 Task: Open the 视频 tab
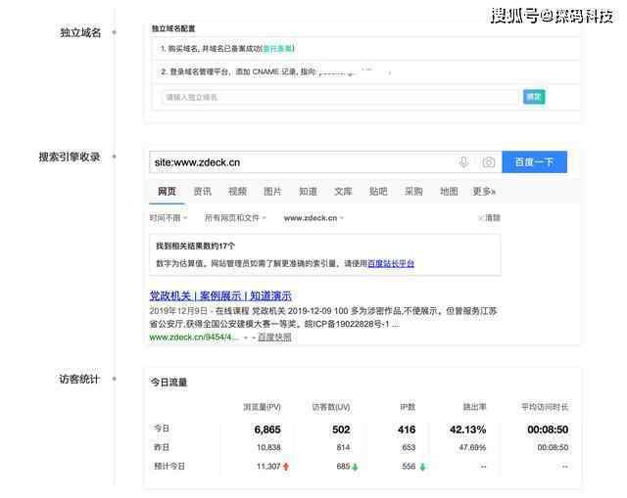pos(237,192)
